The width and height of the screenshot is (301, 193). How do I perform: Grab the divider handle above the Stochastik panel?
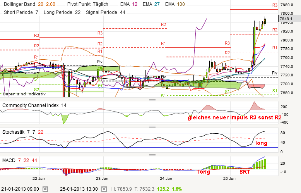(x=152, y=127)
